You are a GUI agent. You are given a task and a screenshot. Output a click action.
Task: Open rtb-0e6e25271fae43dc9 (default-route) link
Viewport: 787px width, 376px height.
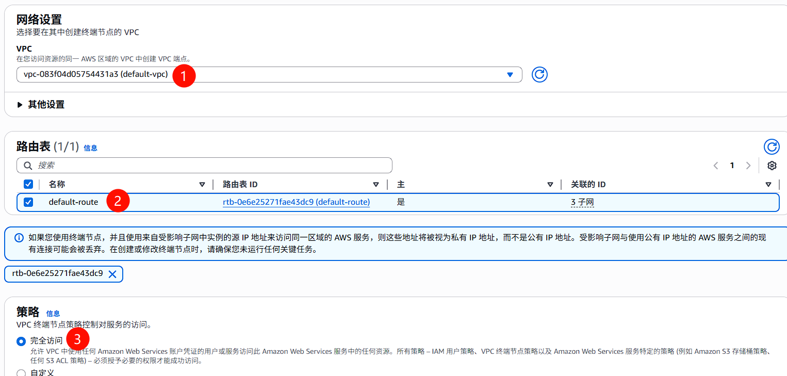[x=296, y=202]
